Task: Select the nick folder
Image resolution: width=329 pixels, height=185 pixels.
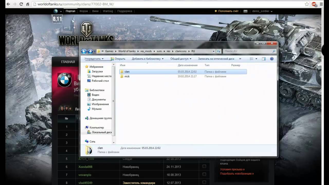Action: pyautogui.click(x=183, y=76)
